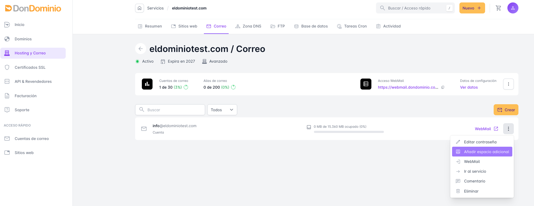
Task: Click the home icon in breadcrumb
Action: pyautogui.click(x=139, y=8)
